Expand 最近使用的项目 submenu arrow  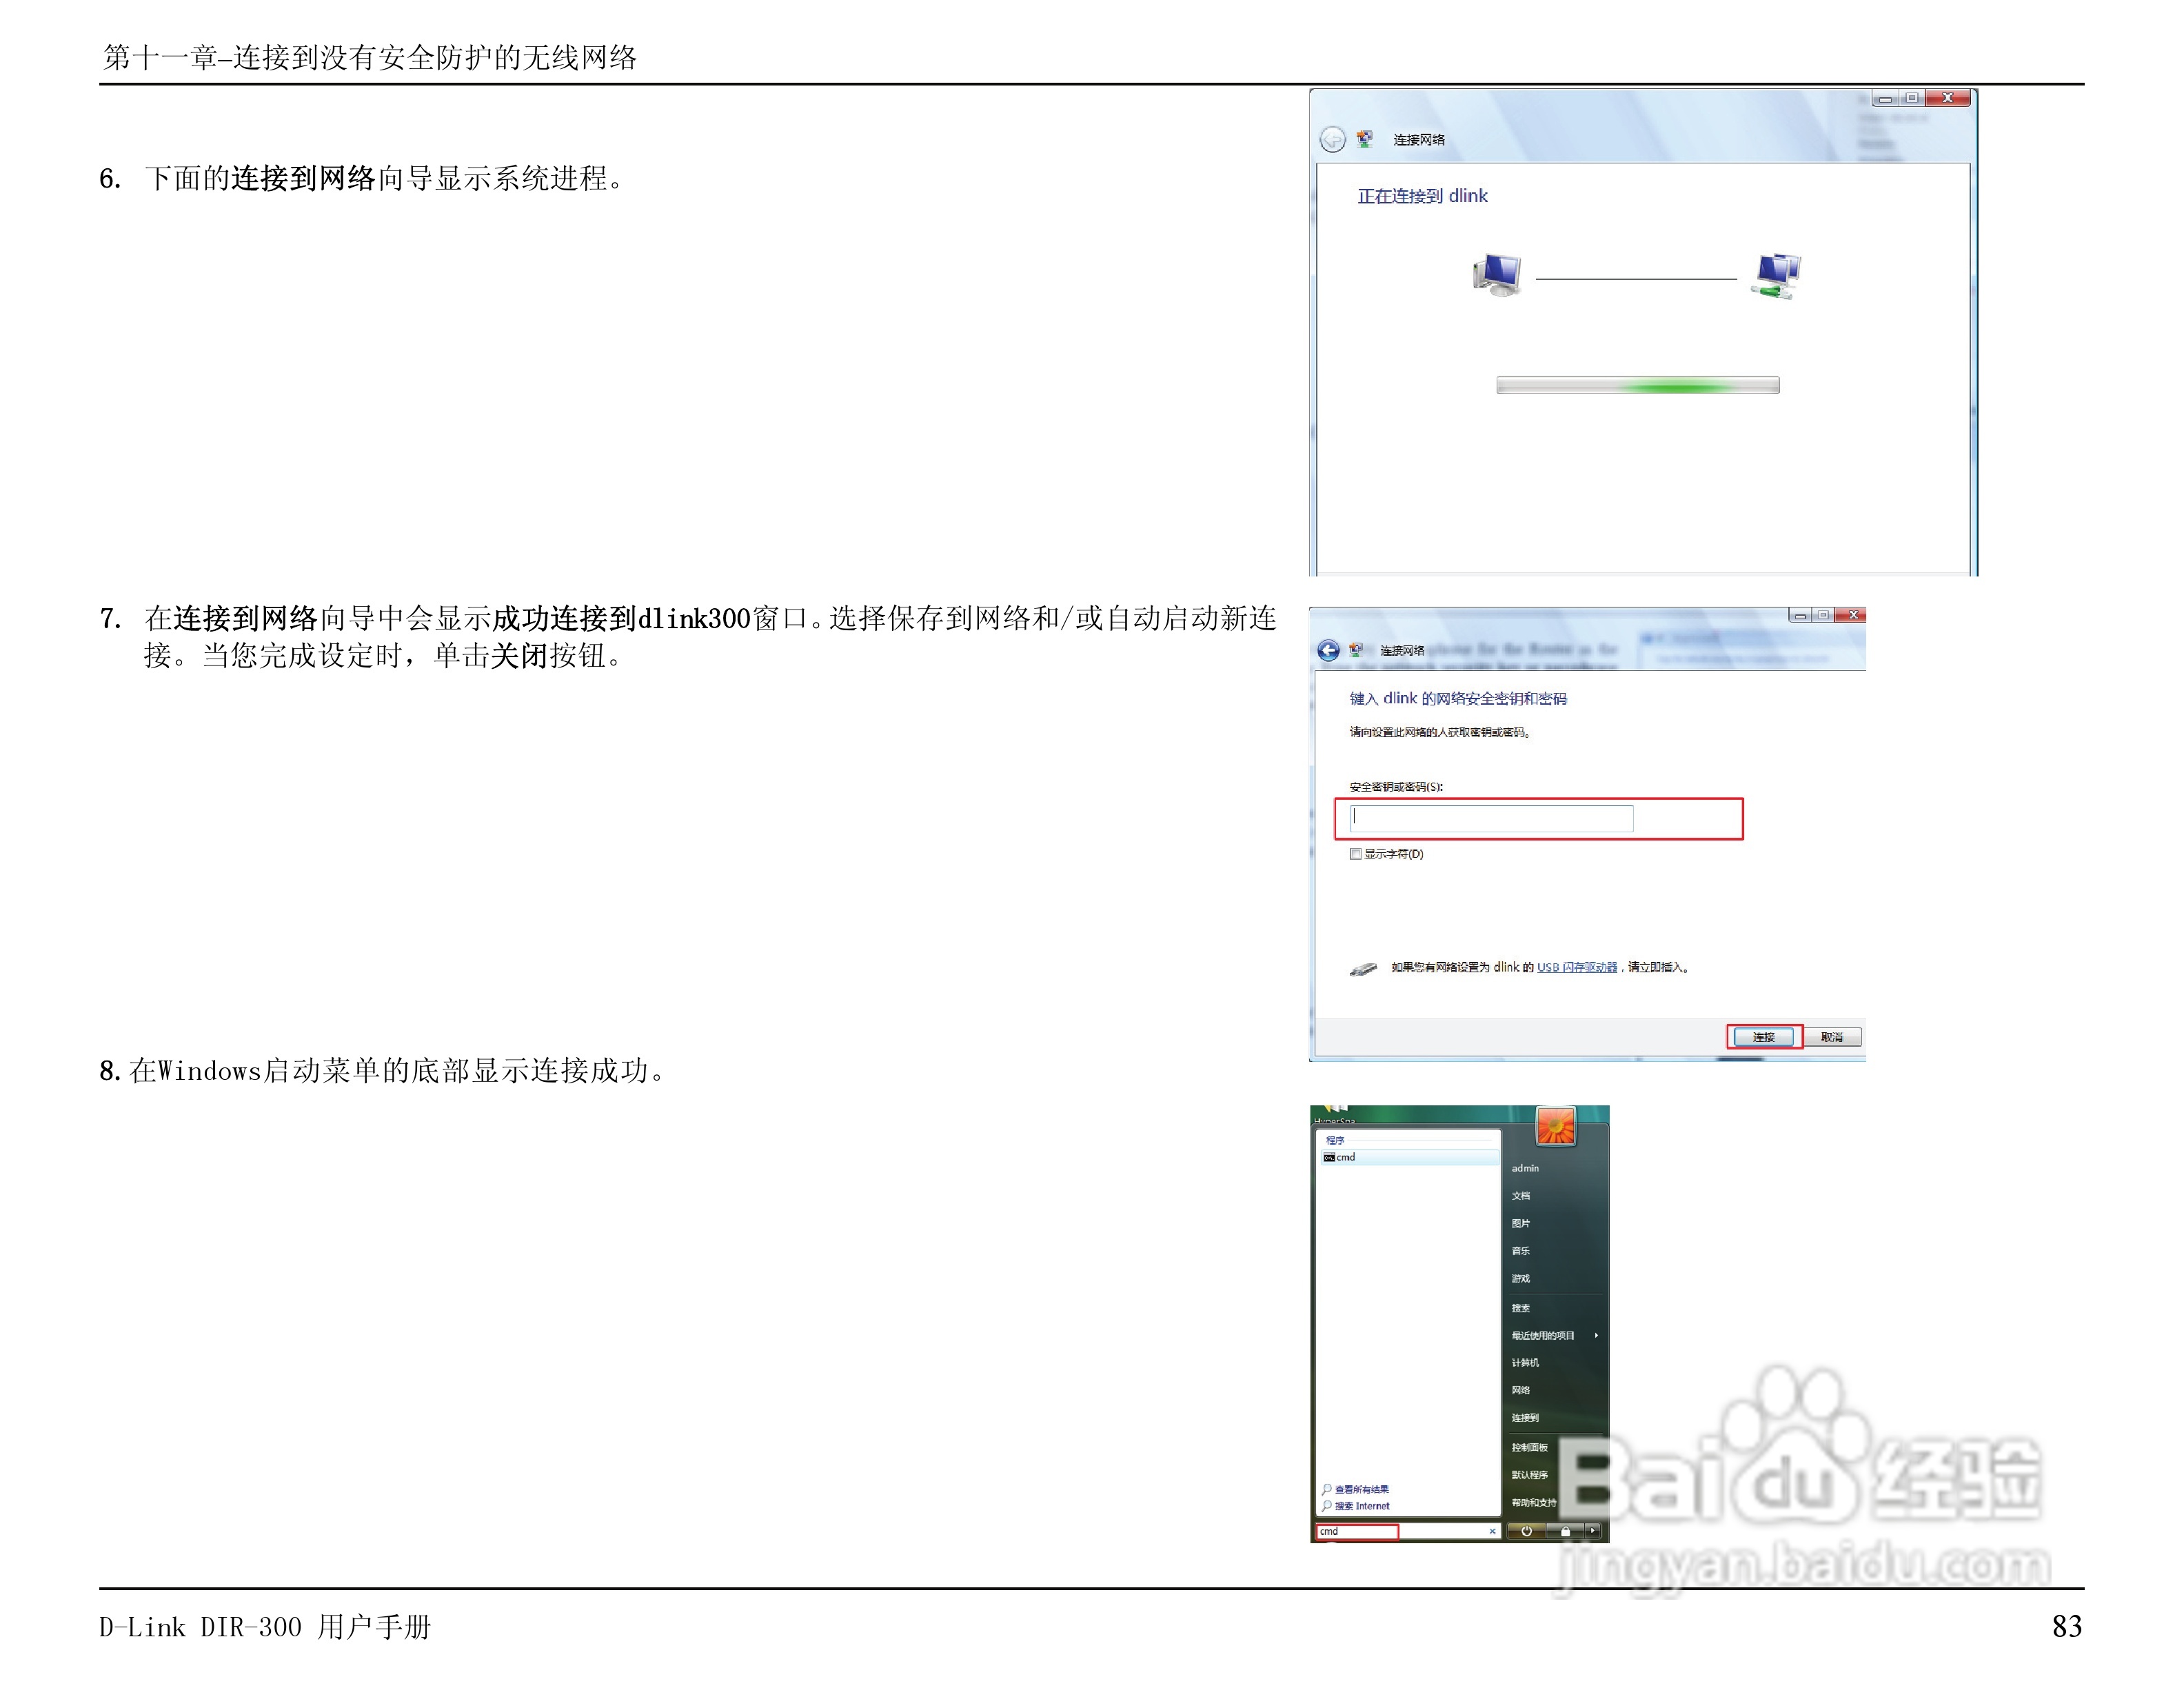(1596, 1335)
